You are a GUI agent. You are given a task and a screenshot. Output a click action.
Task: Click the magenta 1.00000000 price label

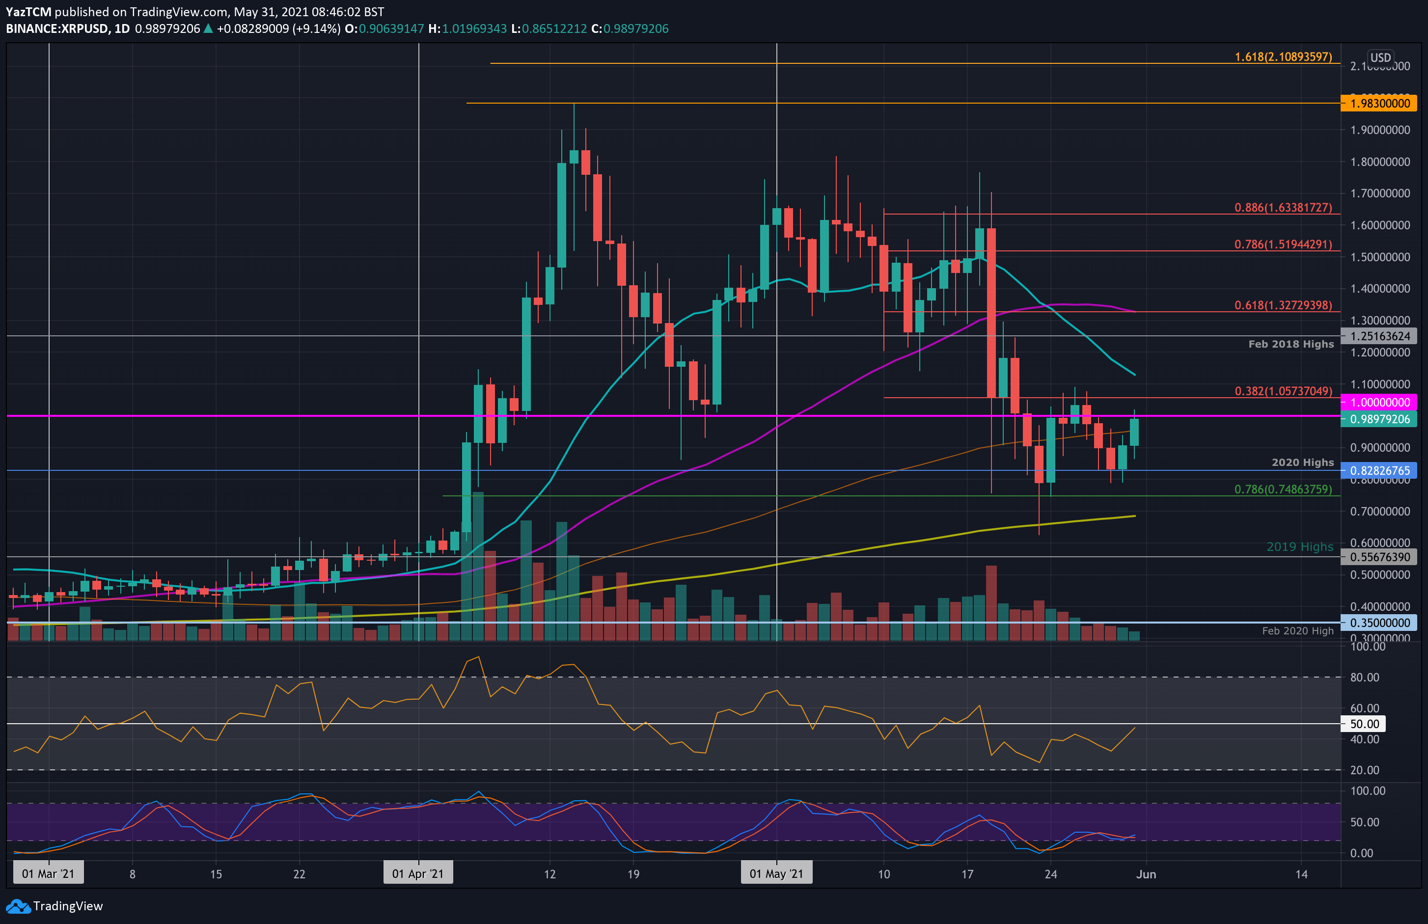click(x=1379, y=402)
